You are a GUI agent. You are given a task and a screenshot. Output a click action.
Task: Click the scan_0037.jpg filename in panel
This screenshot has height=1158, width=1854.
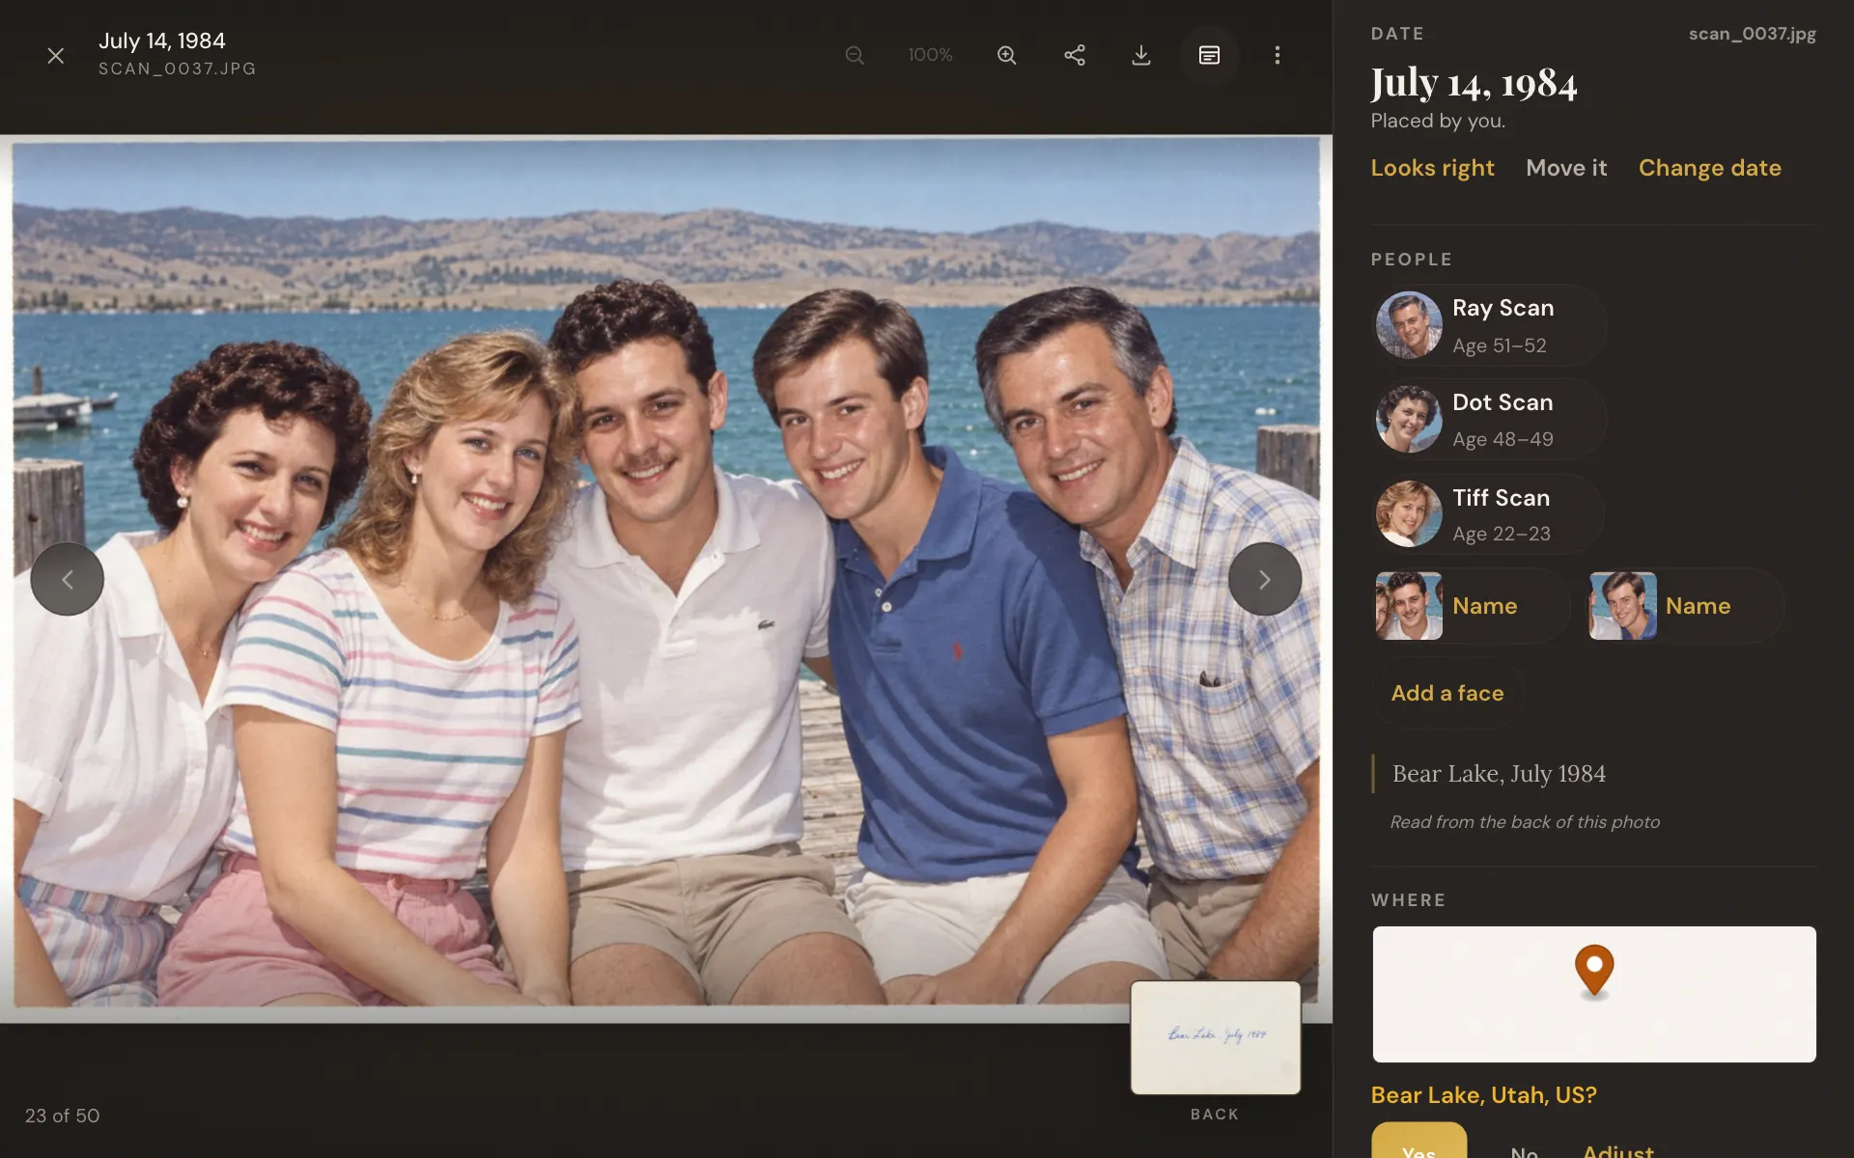1752,34
